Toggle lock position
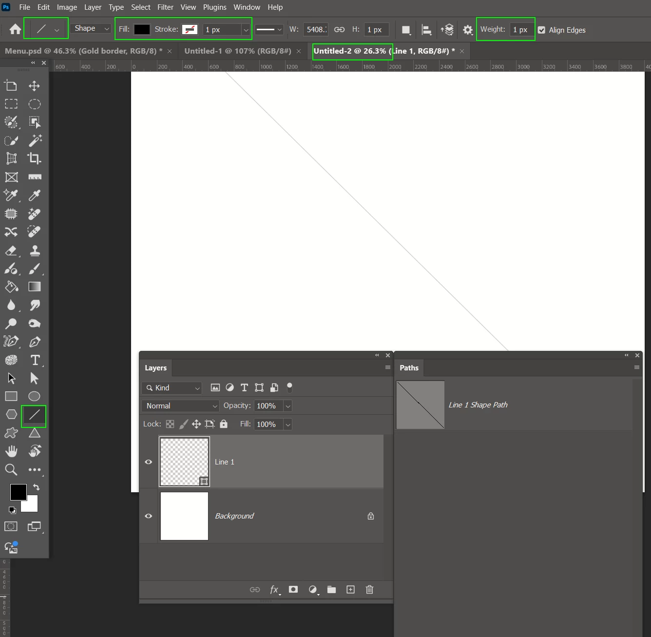 [x=196, y=424]
